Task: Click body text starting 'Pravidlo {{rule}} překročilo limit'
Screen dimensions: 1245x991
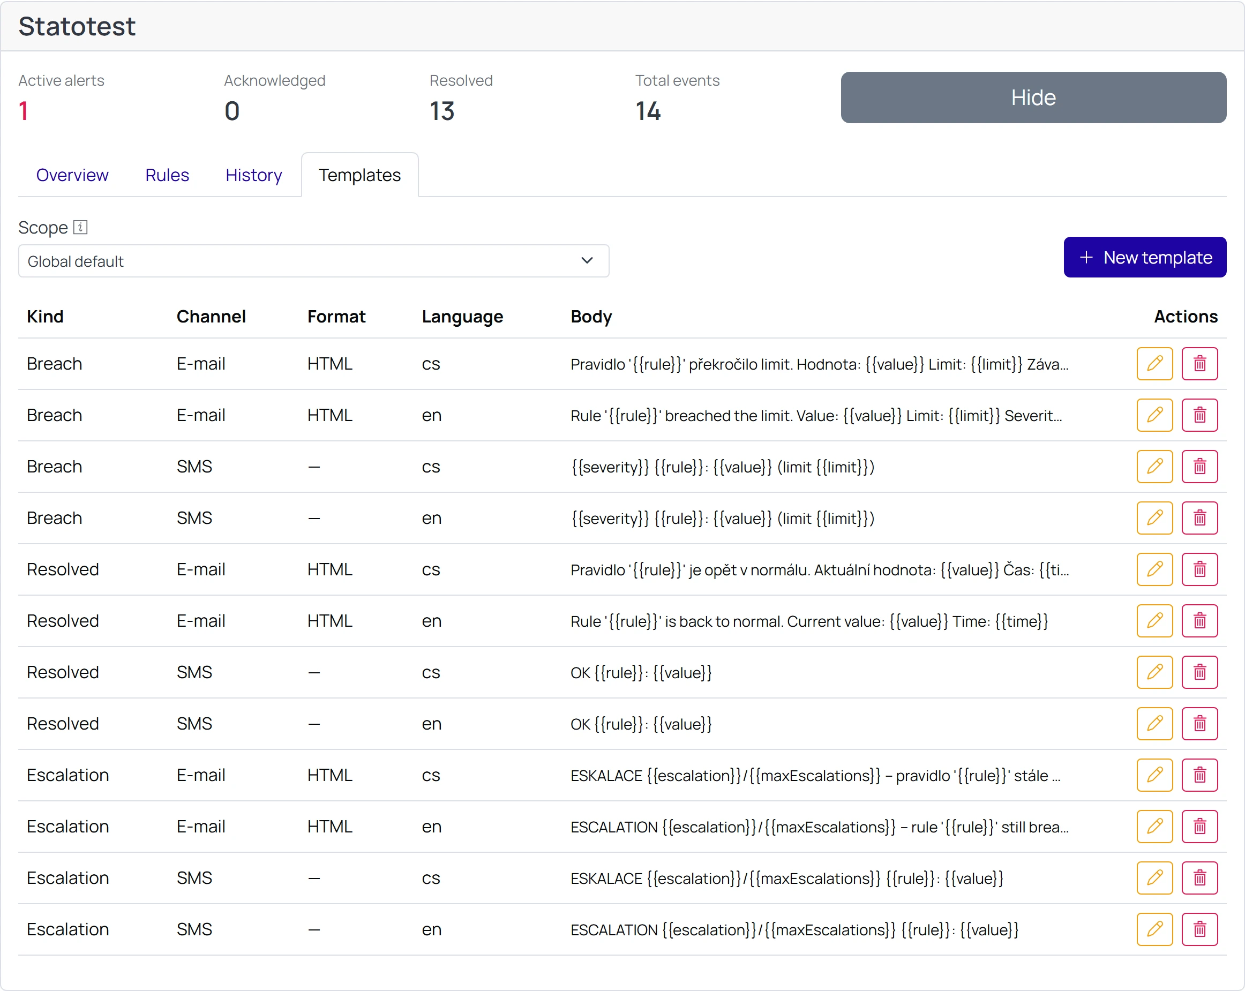Action: pos(820,364)
